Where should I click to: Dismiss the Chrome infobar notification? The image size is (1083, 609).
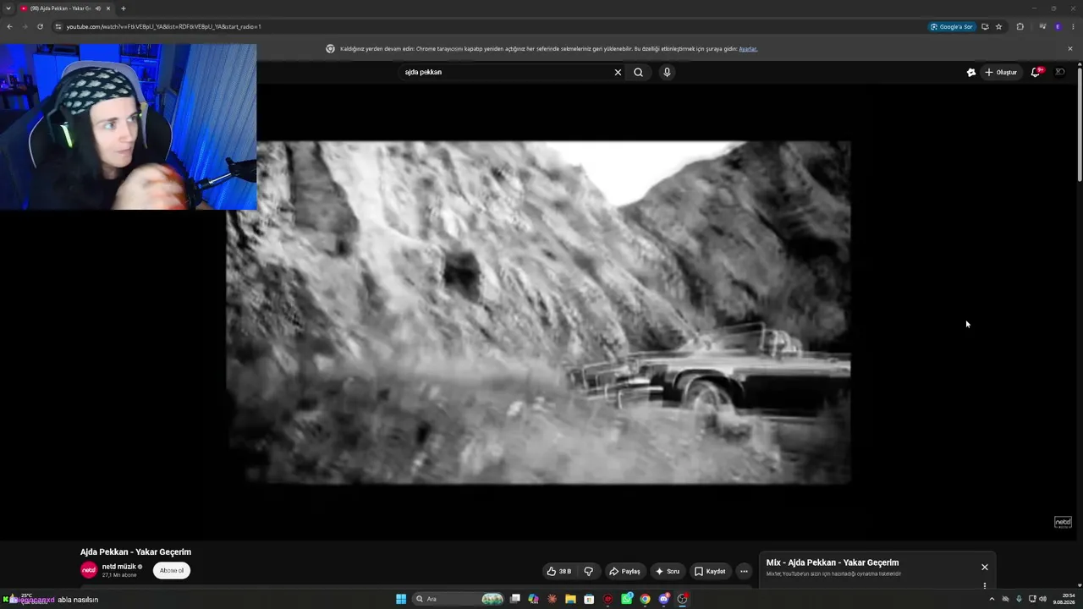tap(1069, 48)
